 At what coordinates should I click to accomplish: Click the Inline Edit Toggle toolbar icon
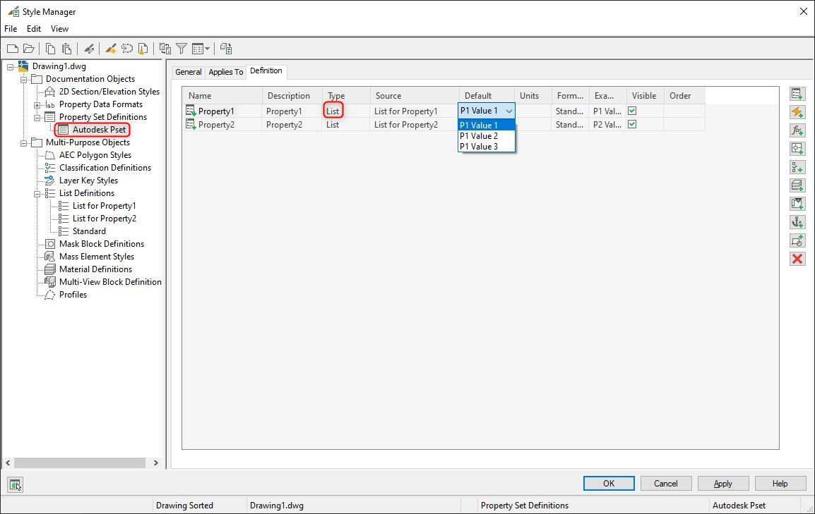225,49
